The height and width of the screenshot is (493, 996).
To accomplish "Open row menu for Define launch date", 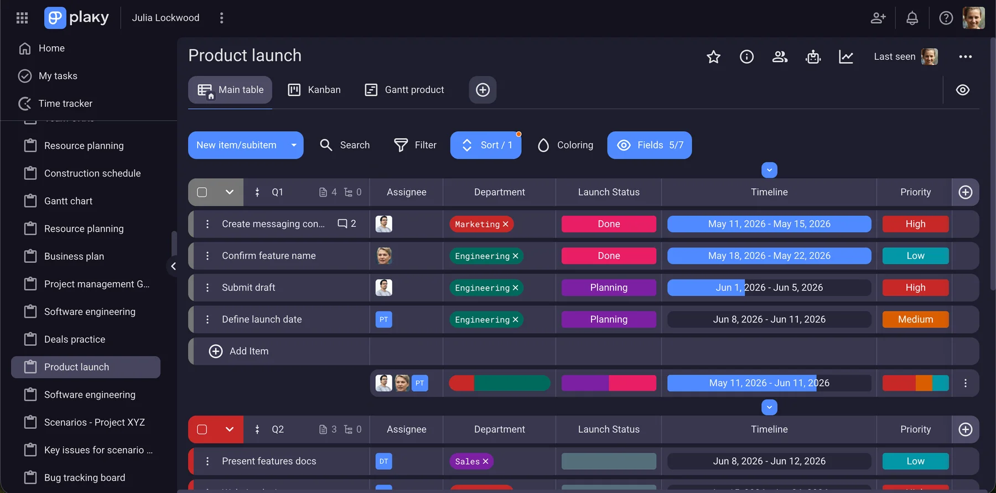I will (x=207, y=319).
